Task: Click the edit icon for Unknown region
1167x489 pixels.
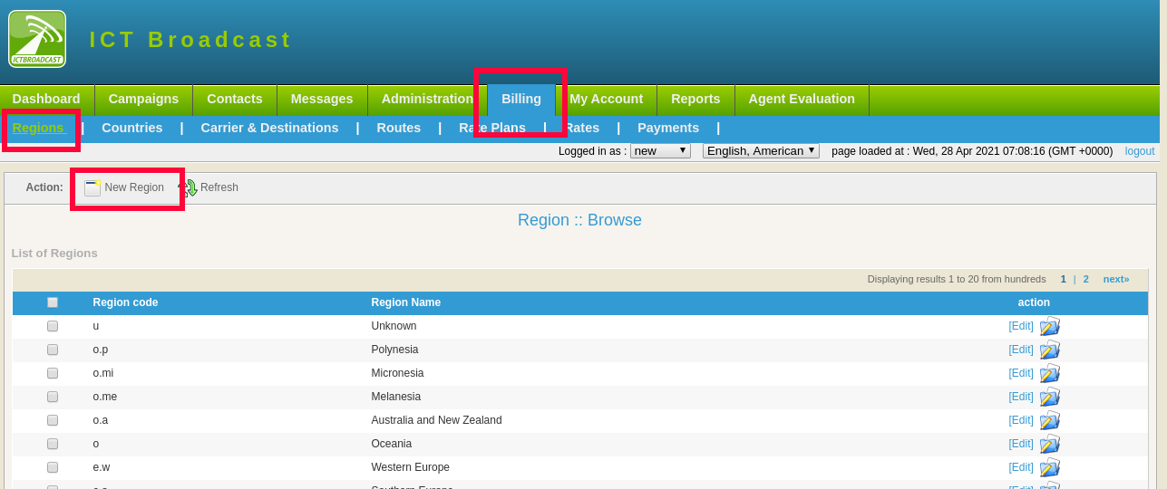Action: tap(1050, 326)
